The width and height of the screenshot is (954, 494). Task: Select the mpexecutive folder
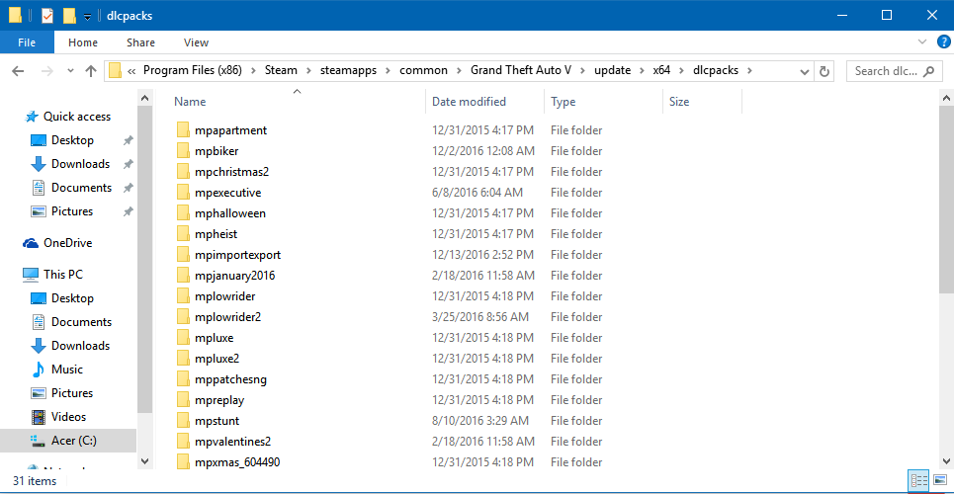click(228, 193)
